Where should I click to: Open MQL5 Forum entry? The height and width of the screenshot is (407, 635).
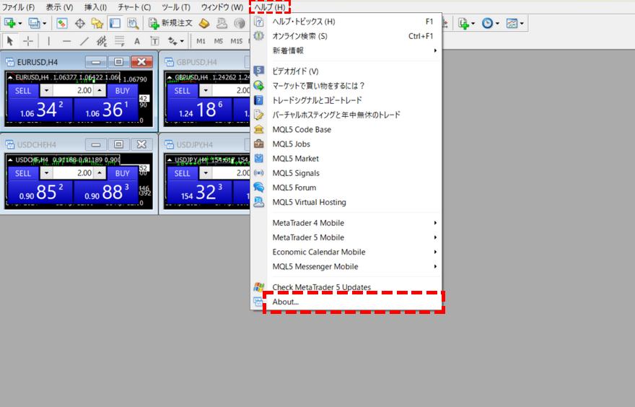pos(346,188)
